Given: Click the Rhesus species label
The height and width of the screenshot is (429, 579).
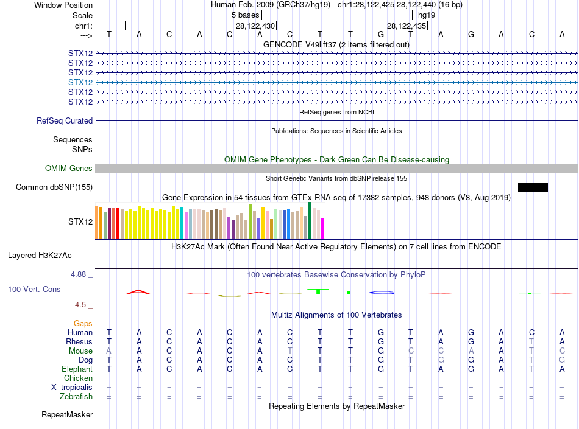Looking at the screenshot, I should [x=79, y=341].
